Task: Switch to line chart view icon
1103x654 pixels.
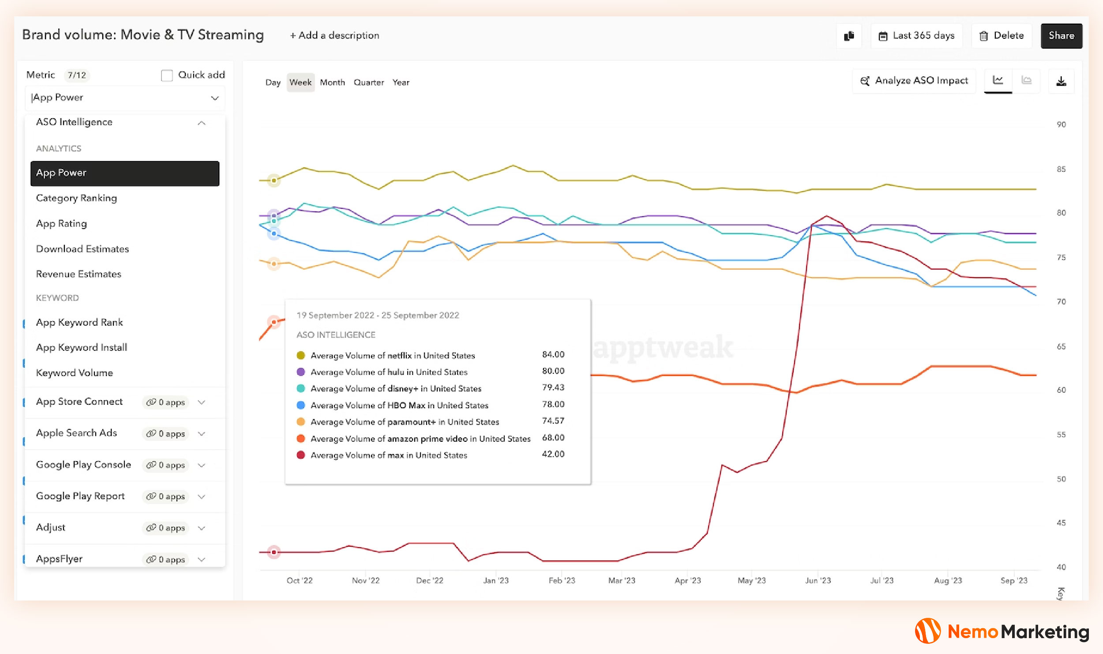Action: [x=998, y=80]
